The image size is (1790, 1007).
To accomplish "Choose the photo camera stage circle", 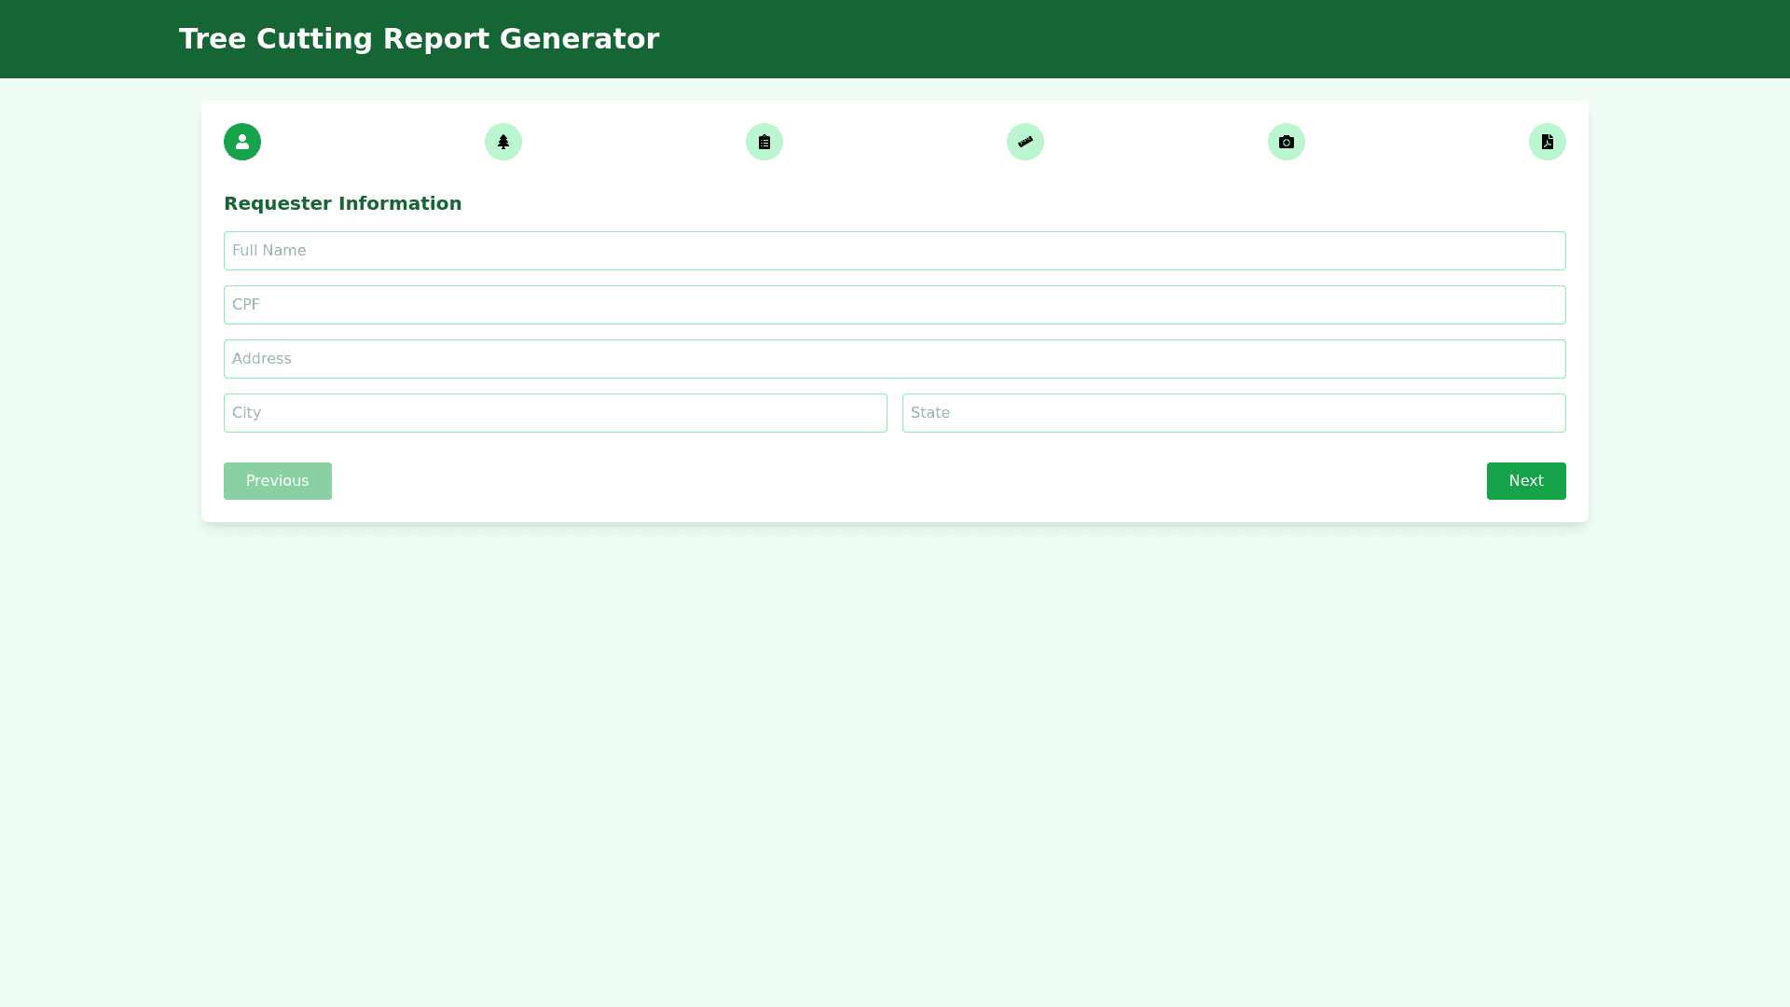I will (x=1287, y=142).
